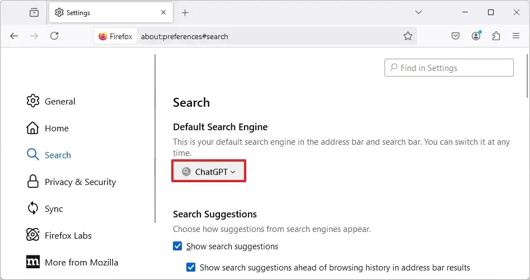Viewport: 530px width, 280px height.
Task: Click the Sync arrows icon in sidebar
Action: tap(33, 208)
